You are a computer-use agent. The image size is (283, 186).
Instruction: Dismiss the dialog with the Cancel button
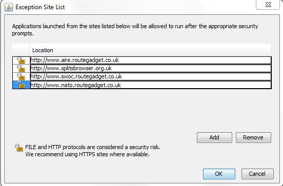tap(257, 174)
